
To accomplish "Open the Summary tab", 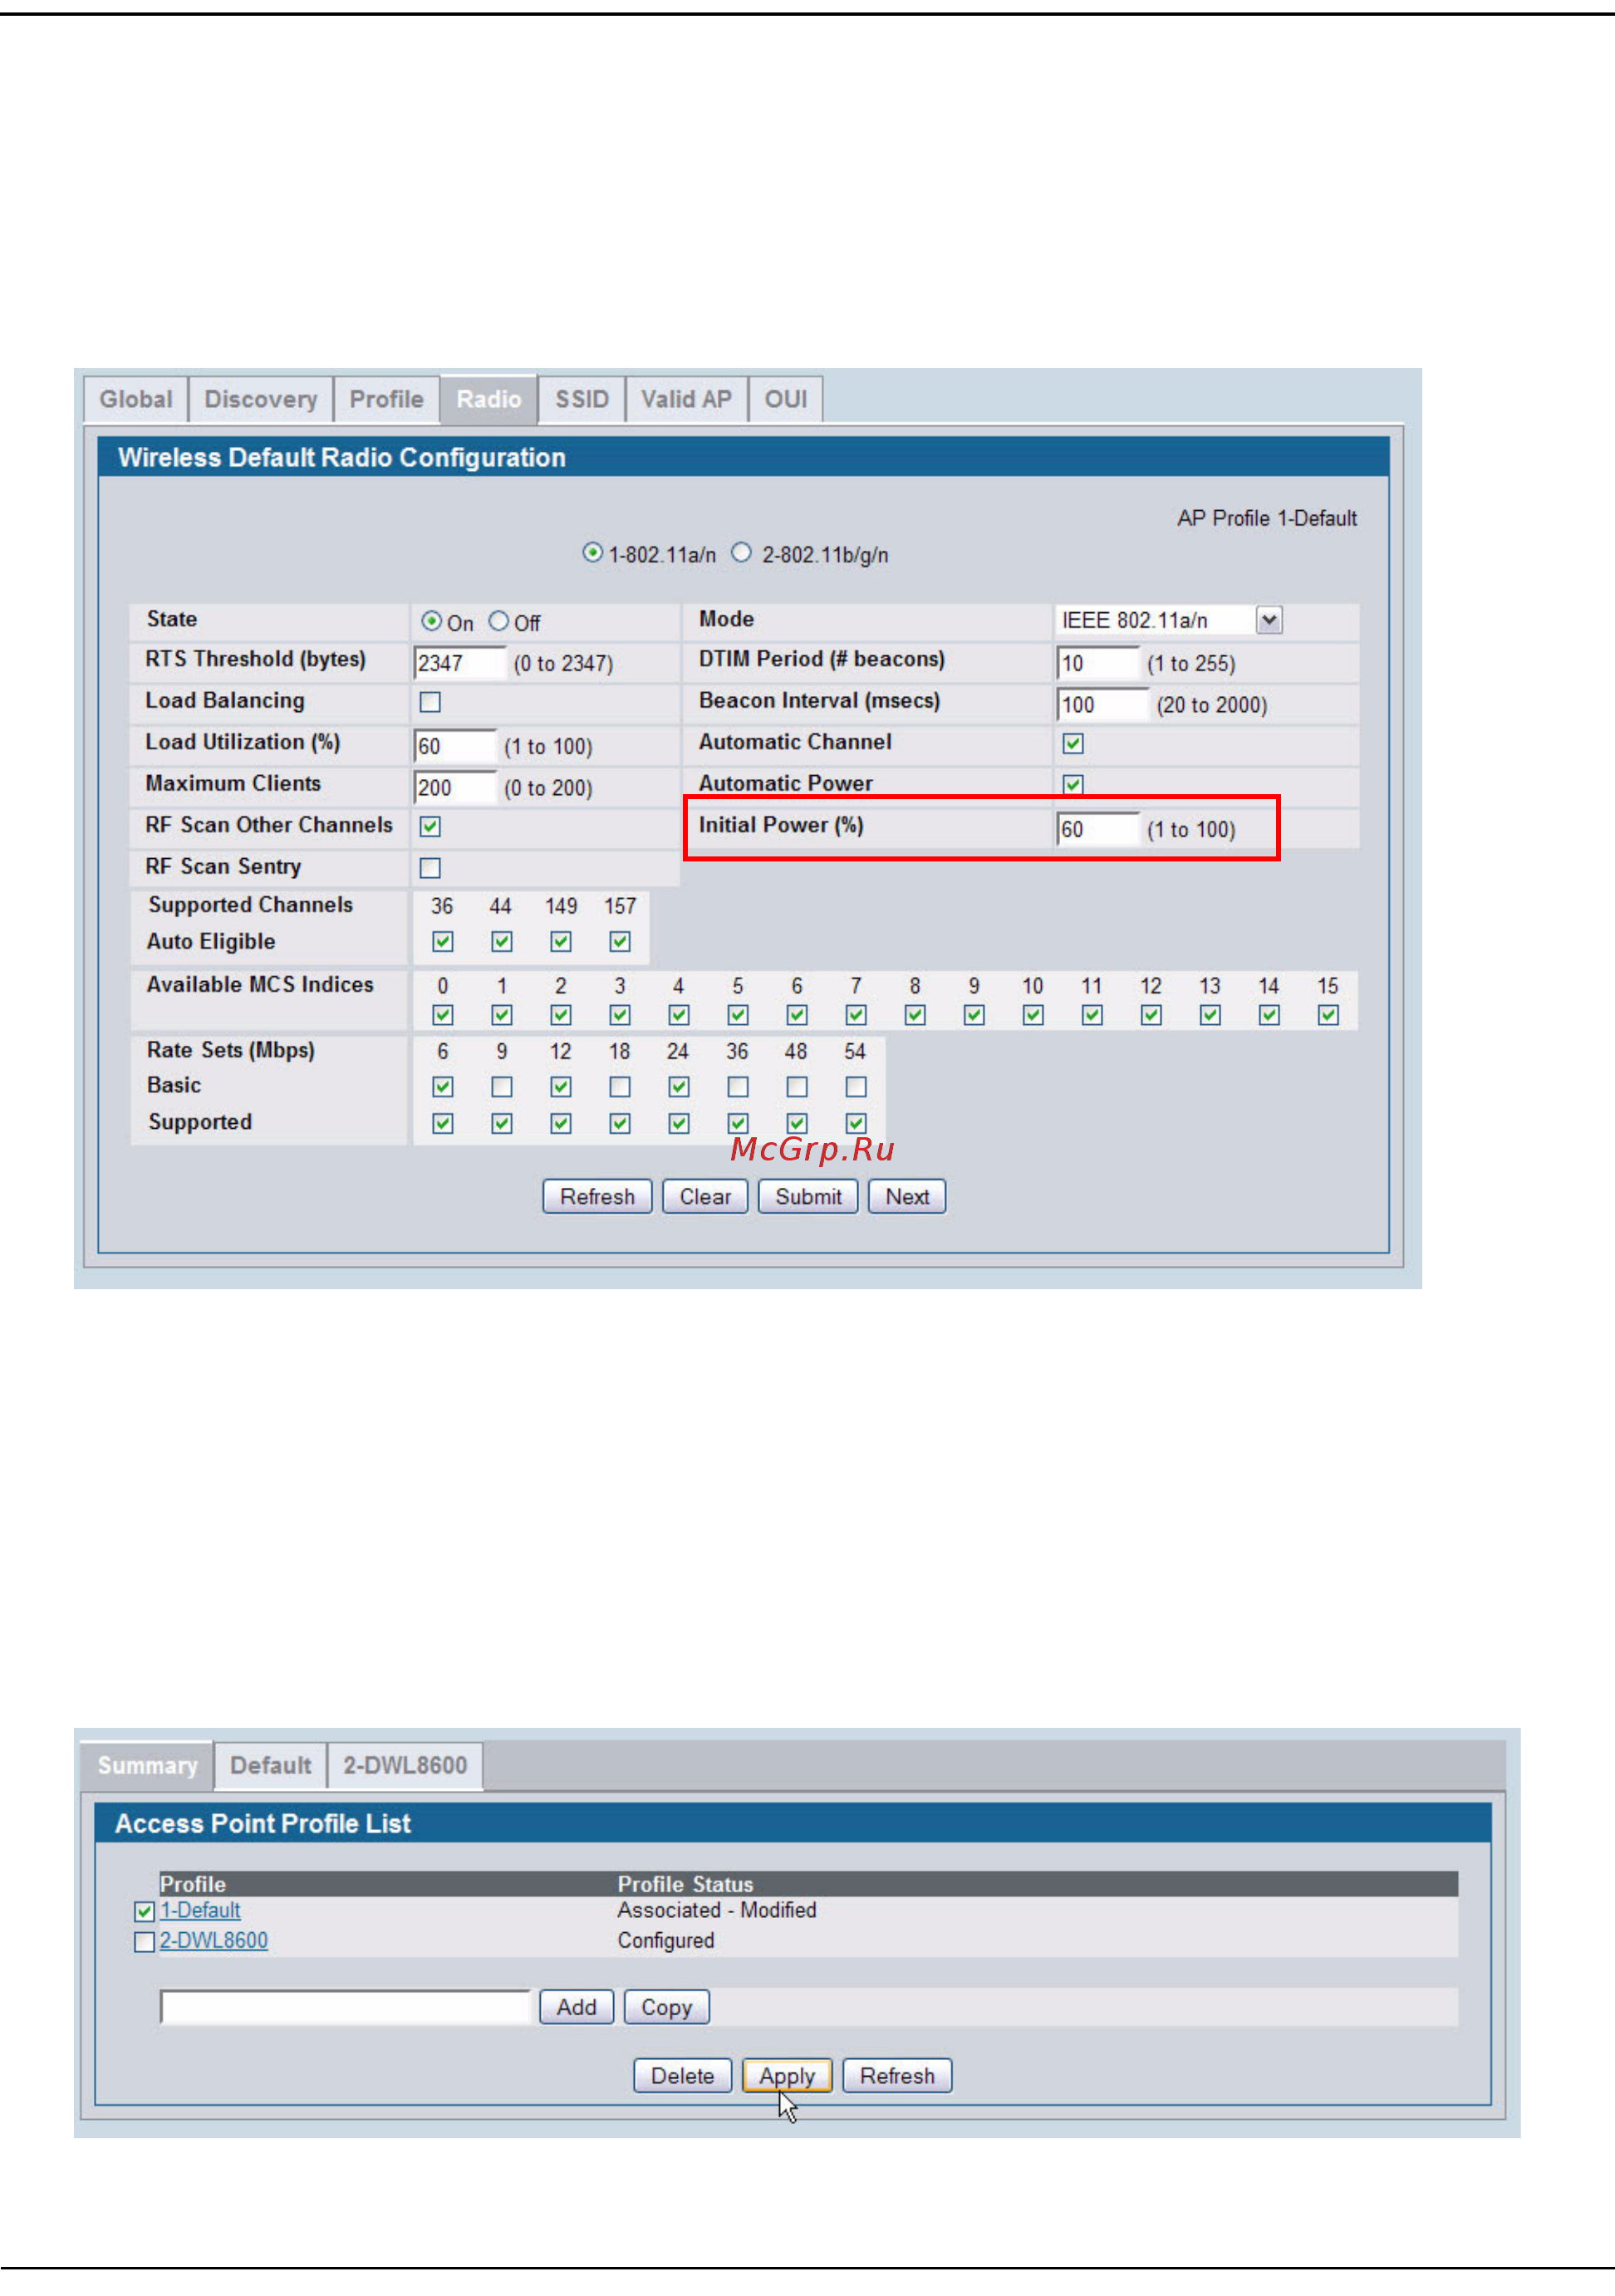I will pyautogui.click(x=147, y=1766).
